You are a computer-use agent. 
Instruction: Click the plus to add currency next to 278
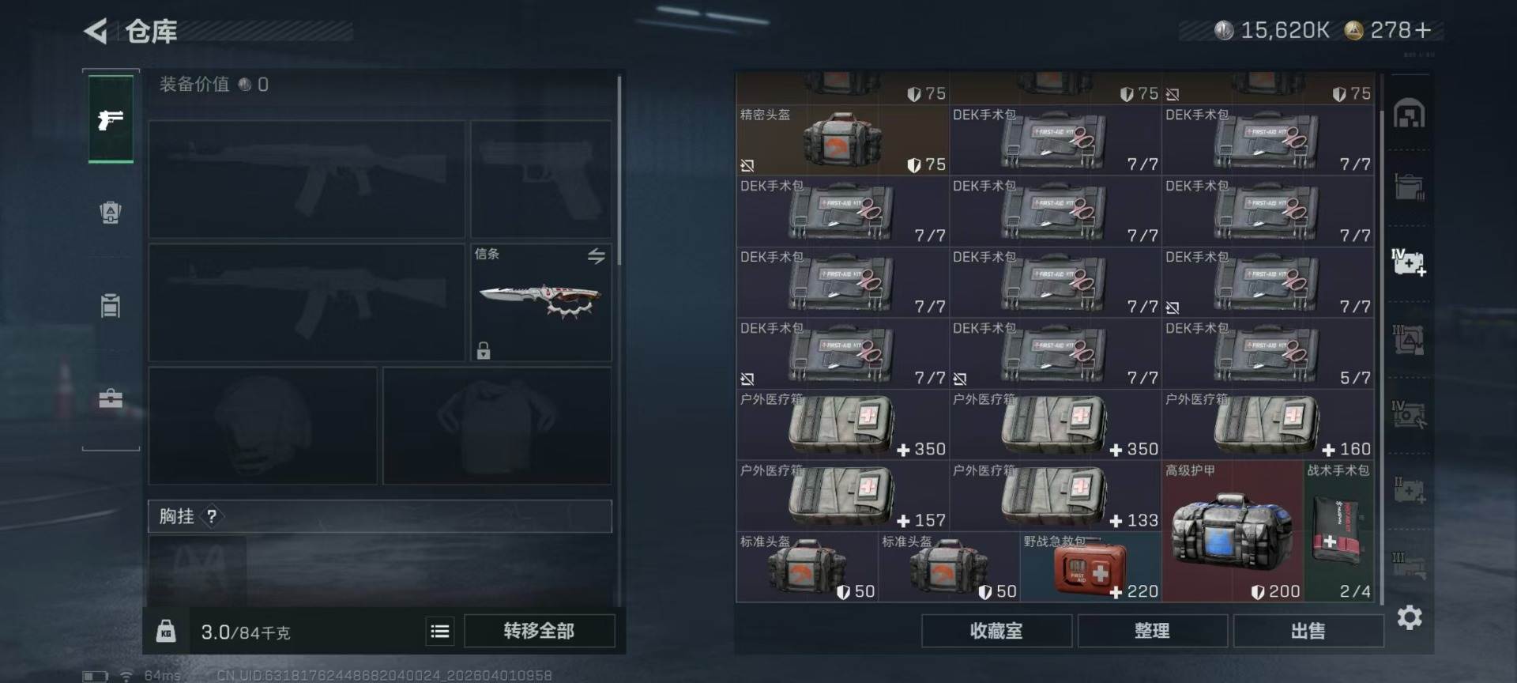pyautogui.click(x=1423, y=30)
